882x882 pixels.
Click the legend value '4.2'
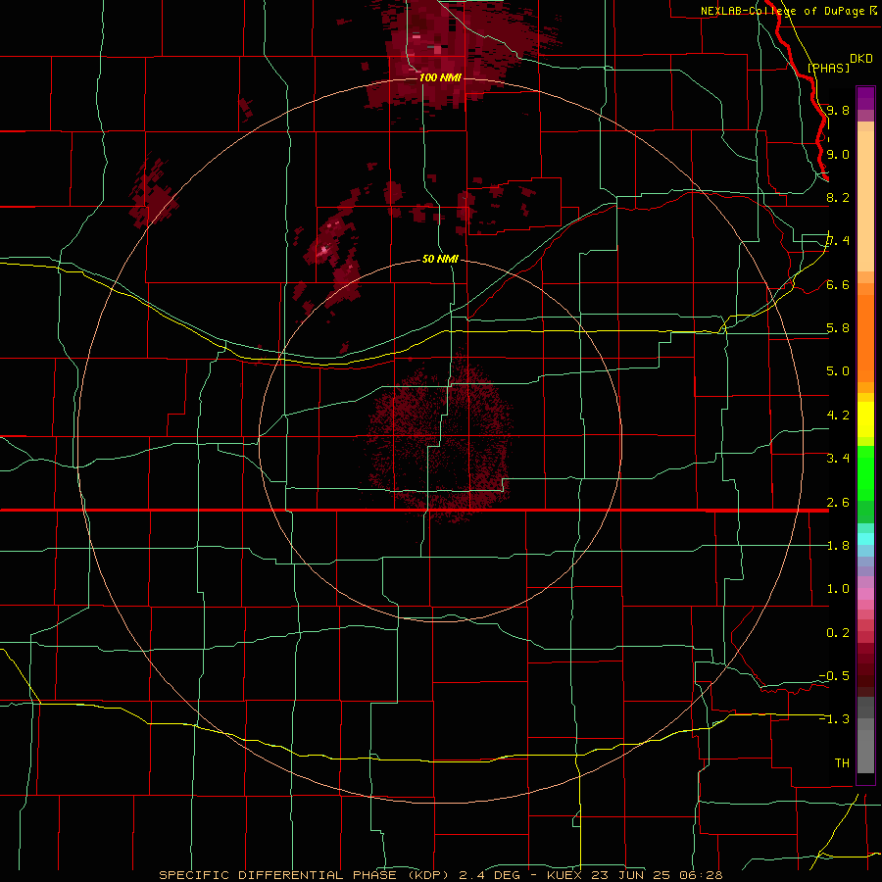click(x=838, y=416)
